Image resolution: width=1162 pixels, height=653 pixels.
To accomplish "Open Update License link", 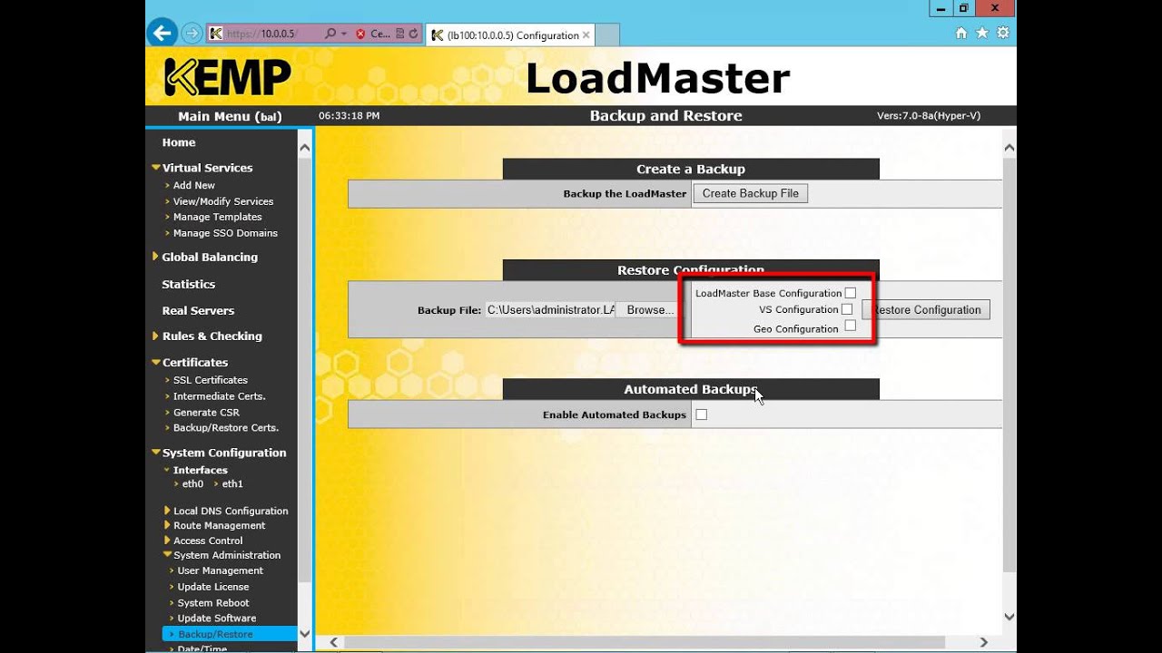I will tap(213, 587).
